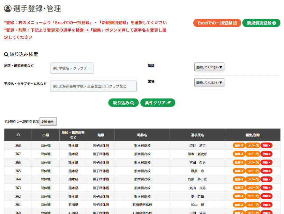This screenshot has width=284, height=214.
Task: Click the Excelでの一括登録 button
Action: [217, 23]
